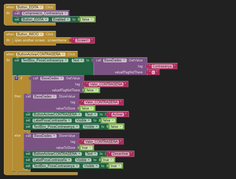236x179 pixels.
Task: Toggle false valueToStore in the then branch
Action: click(87, 108)
